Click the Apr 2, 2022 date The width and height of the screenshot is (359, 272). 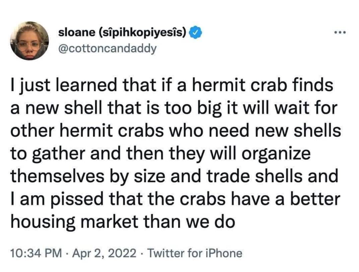(x=104, y=253)
